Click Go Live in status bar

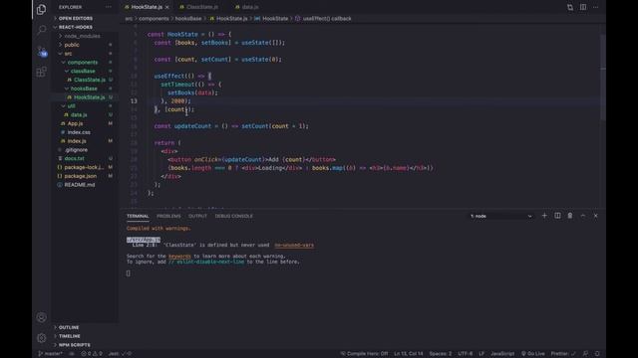[x=533, y=354]
